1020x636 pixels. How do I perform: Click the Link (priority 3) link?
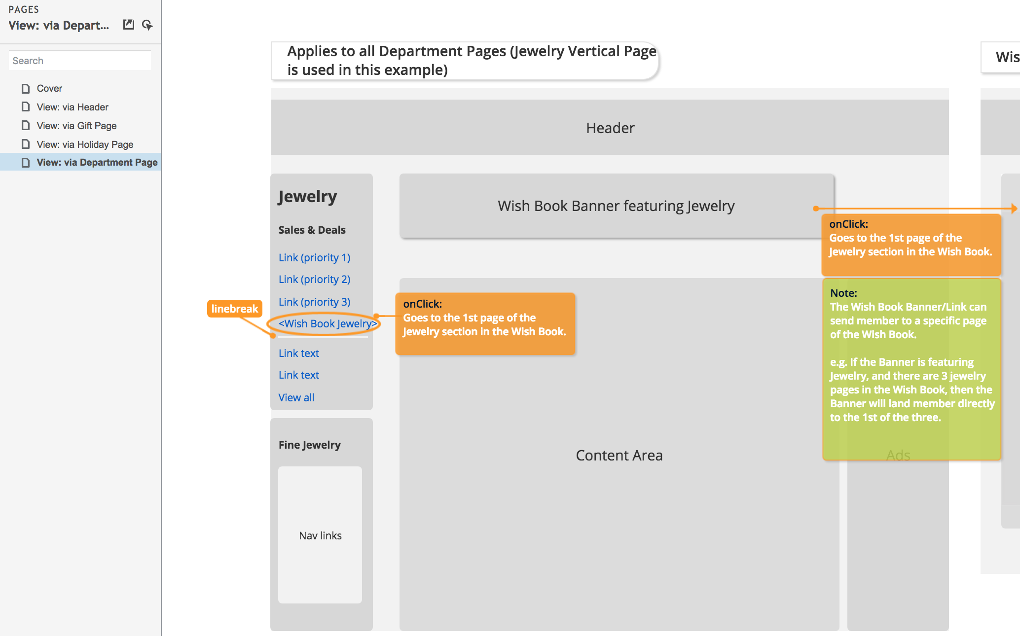pyautogui.click(x=314, y=302)
